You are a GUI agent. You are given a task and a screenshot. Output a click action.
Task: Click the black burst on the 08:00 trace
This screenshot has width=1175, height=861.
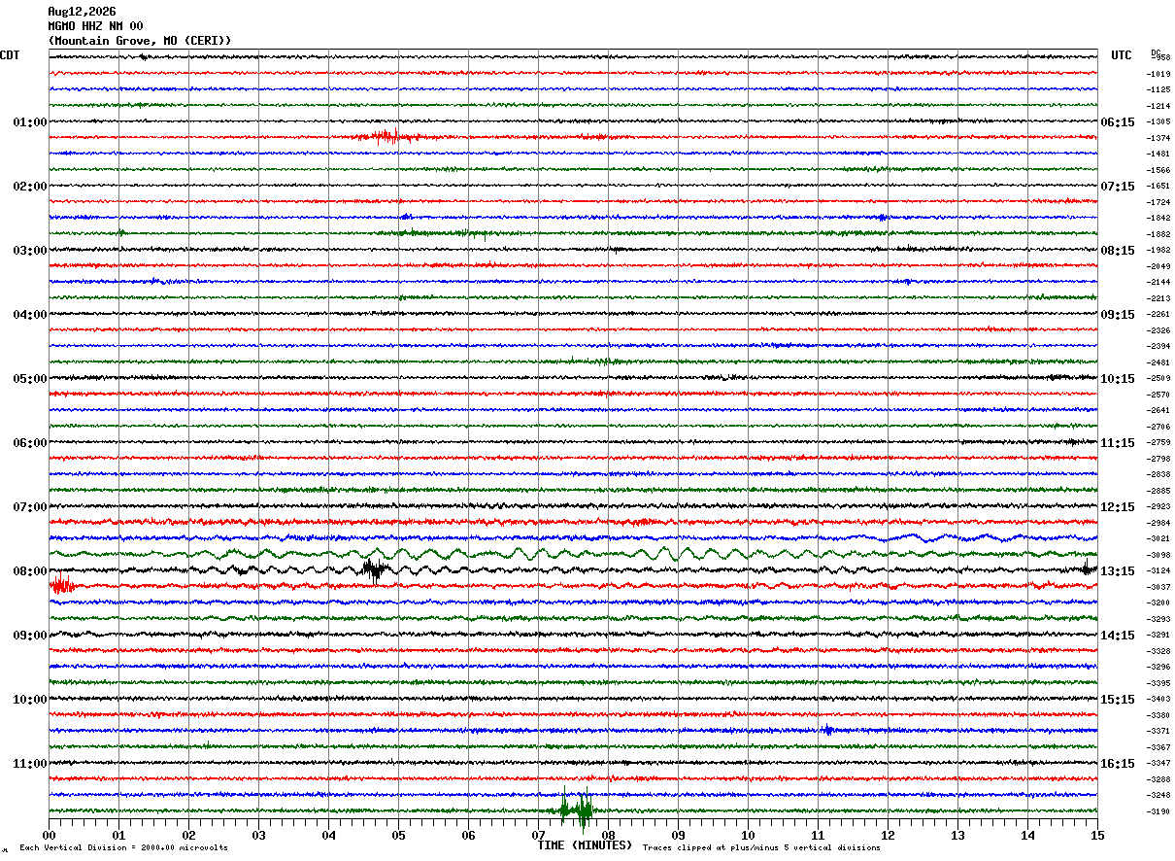click(375, 570)
